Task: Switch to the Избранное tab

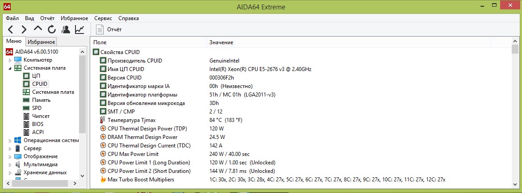Action: 41,42
